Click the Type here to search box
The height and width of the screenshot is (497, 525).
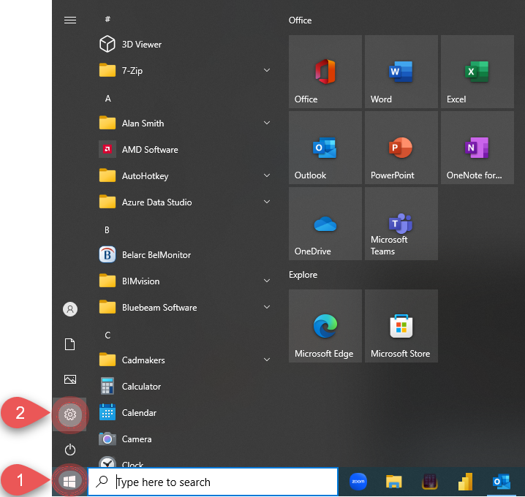213,482
